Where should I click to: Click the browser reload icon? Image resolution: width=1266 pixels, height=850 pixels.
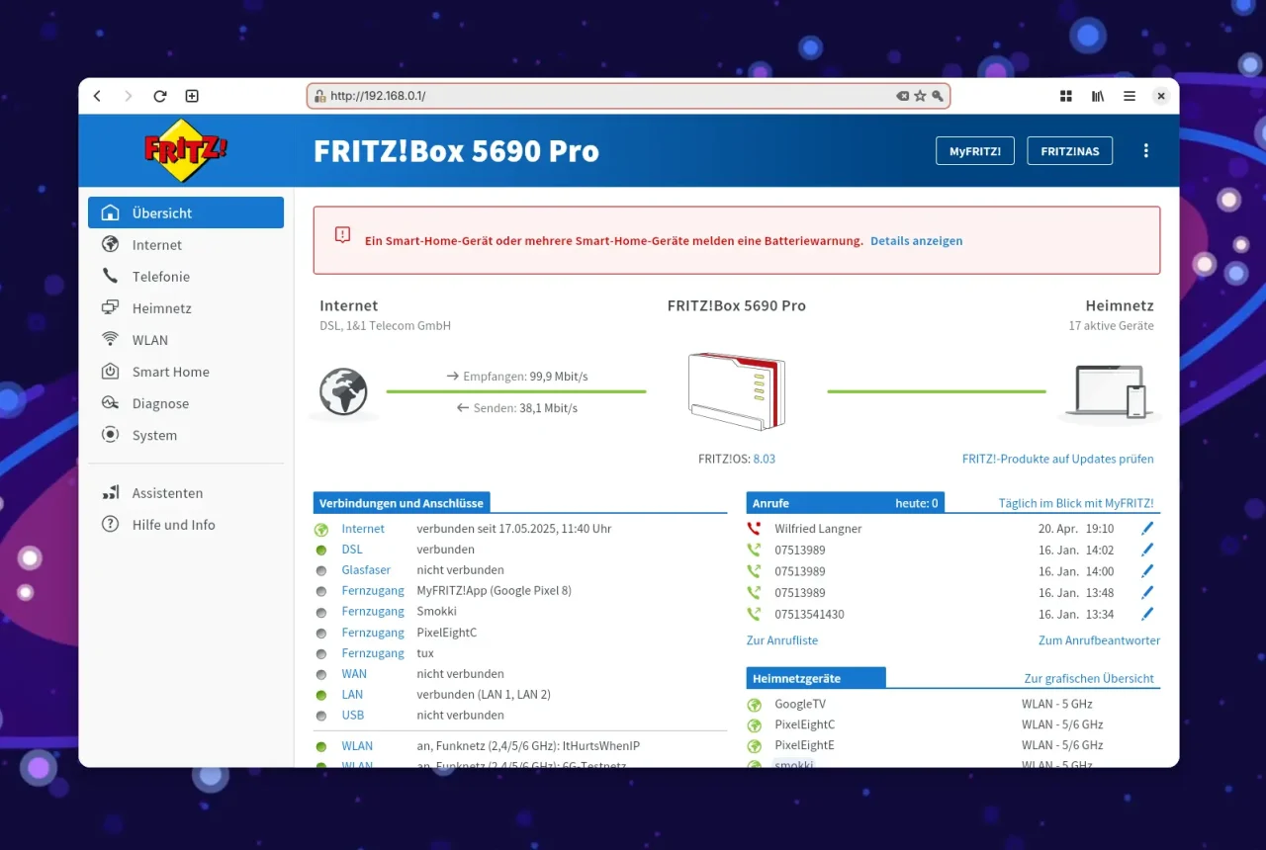(x=159, y=96)
